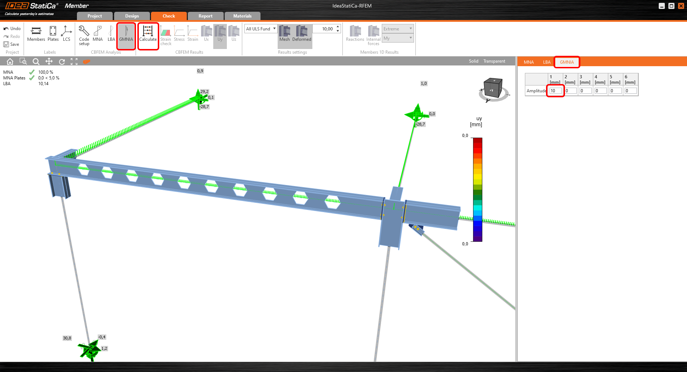Display Uz deformation
This screenshot has height=372, width=687.
[234, 34]
